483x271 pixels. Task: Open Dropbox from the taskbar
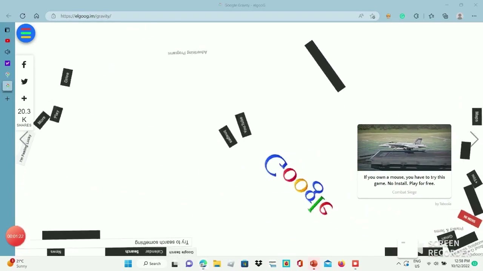(258, 263)
